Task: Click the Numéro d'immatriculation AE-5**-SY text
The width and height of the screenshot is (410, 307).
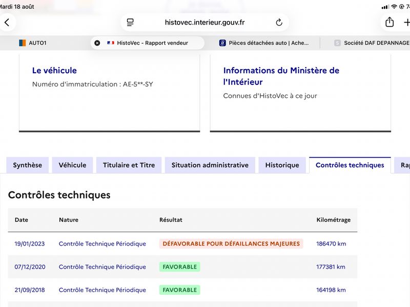Action: [x=93, y=84]
